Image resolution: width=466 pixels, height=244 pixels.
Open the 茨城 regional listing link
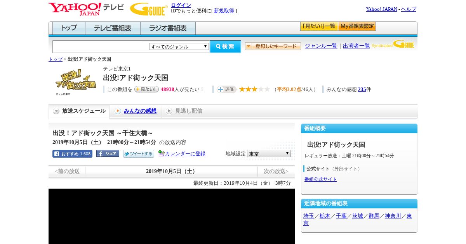click(x=358, y=216)
